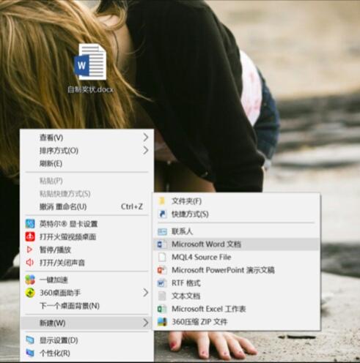The height and width of the screenshot is (363, 360).
Task: Create a new MQL4 Source File
Action: click(x=236, y=257)
